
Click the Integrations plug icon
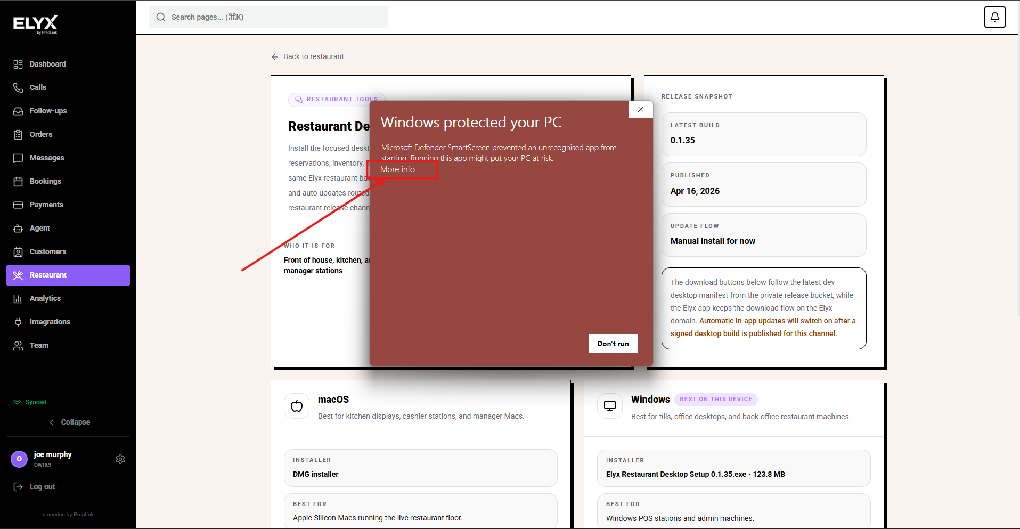(x=18, y=322)
